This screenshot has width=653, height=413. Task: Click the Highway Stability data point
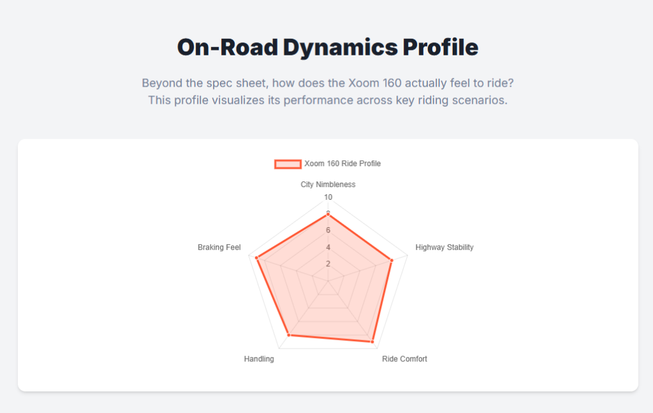click(391, 260)
